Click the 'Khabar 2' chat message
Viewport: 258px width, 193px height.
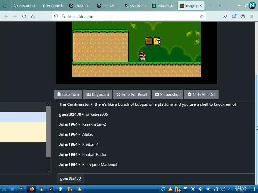pos(90,144)
